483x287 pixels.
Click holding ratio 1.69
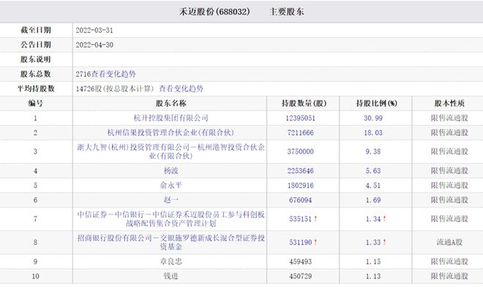click(x=373, y=200)
